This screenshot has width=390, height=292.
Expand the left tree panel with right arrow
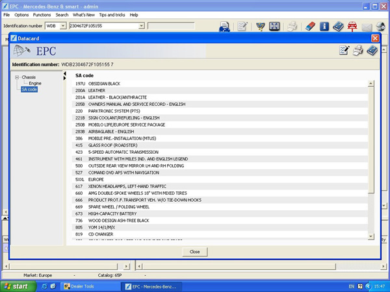tap(64, 79)
